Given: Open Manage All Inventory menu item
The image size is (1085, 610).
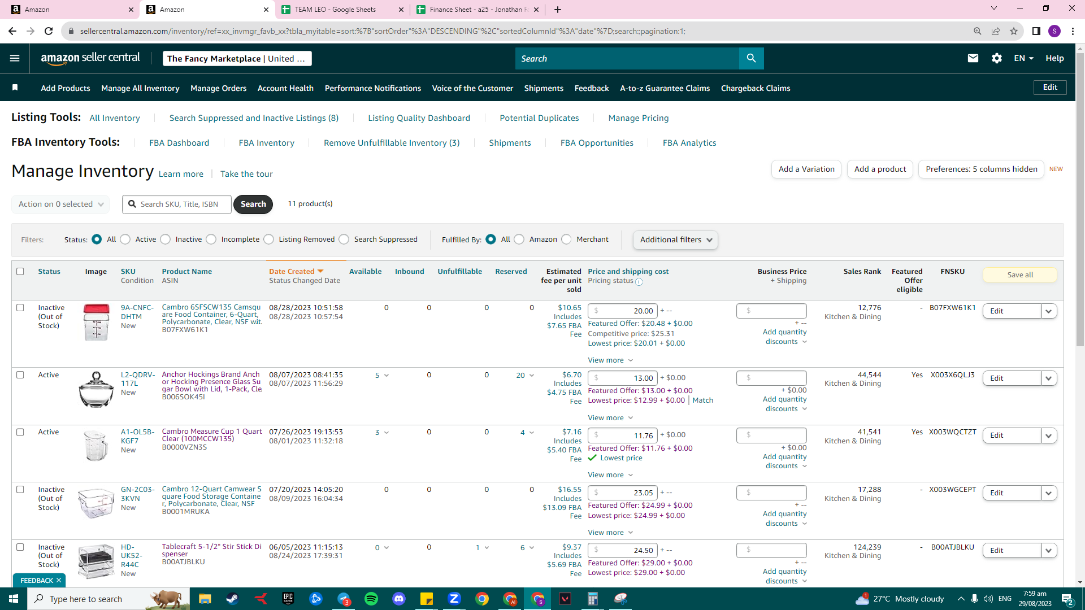Looking at the screenshot, I should 140,88.
